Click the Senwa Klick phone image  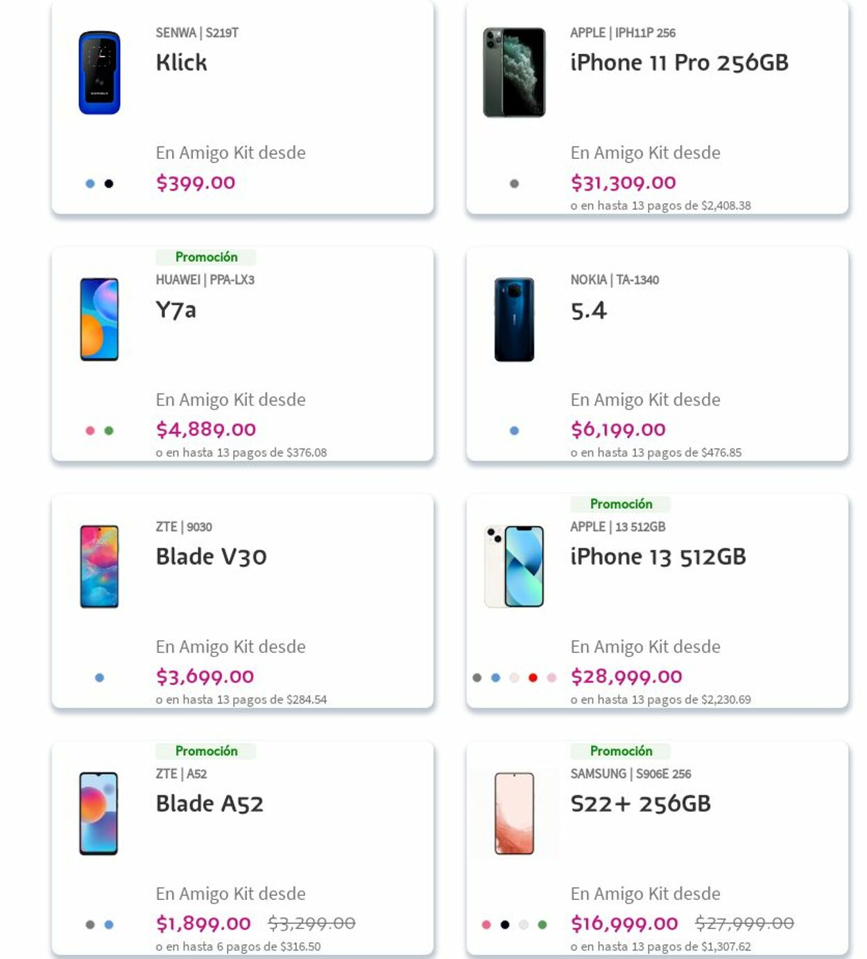tap(99, 73)
